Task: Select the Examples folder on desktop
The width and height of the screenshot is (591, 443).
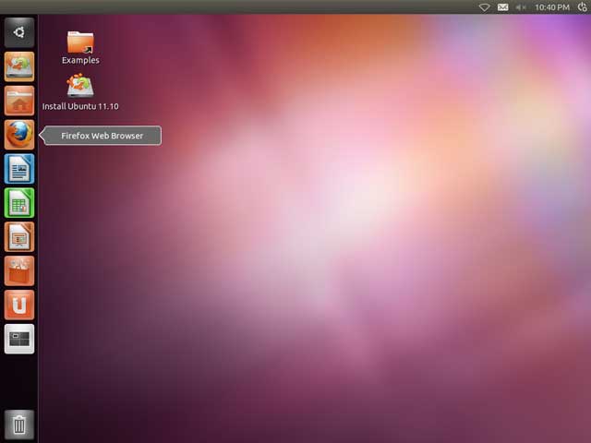Action: (x=80, y=42)
